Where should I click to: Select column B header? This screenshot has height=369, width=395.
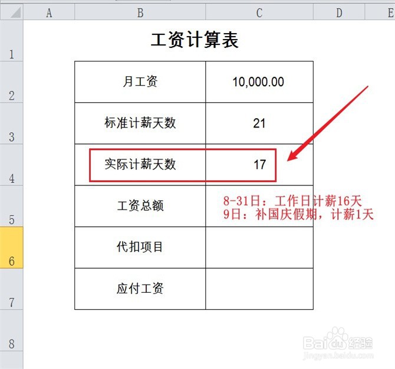[x=140, y=12]
